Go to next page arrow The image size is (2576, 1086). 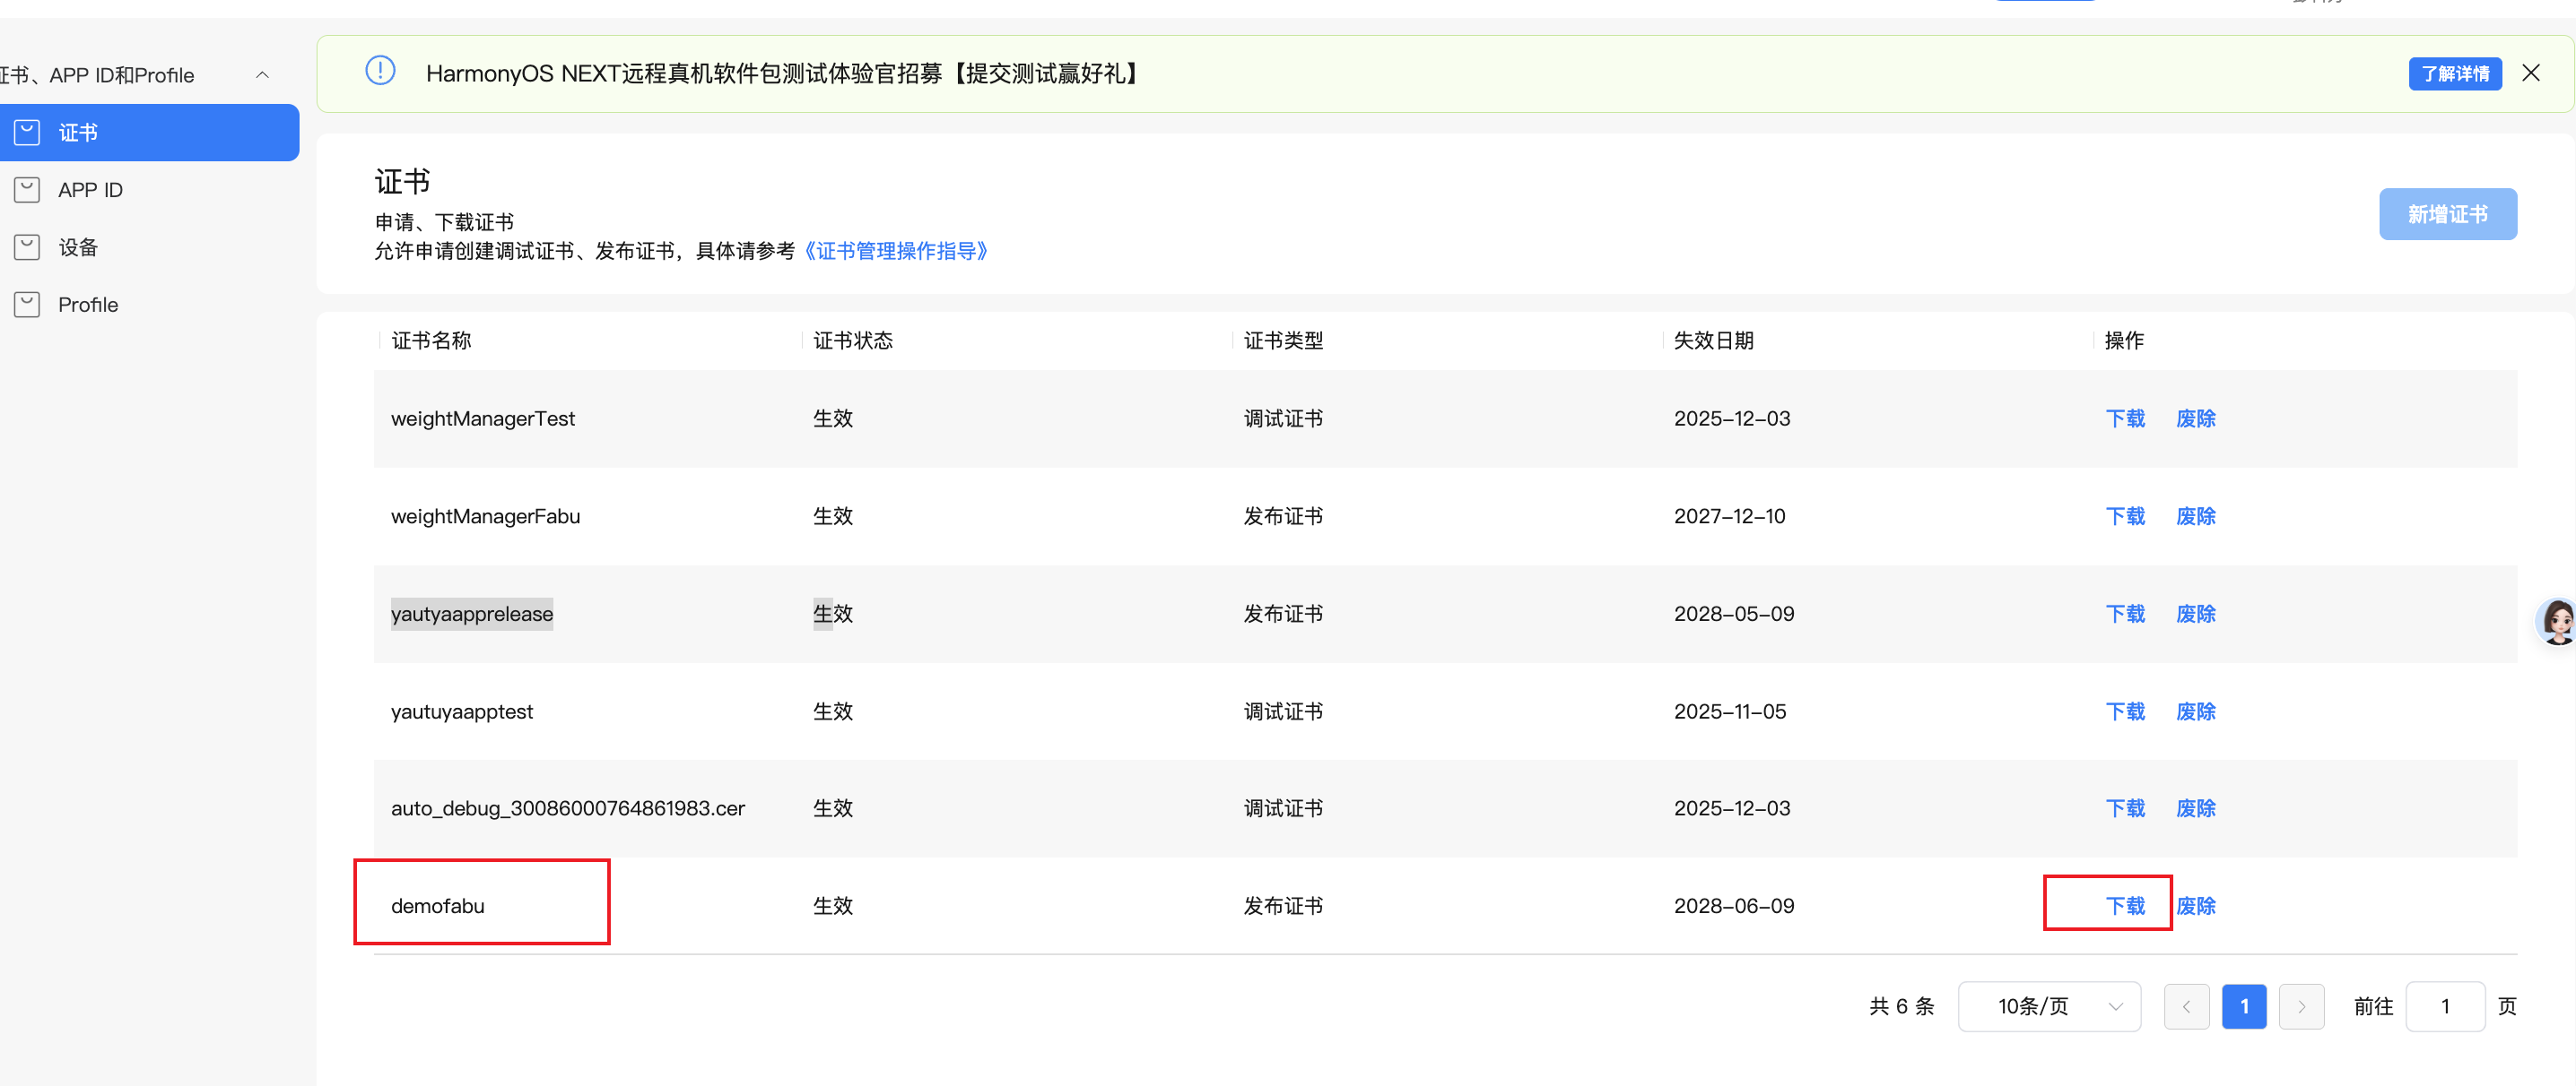(2301, 1006)
